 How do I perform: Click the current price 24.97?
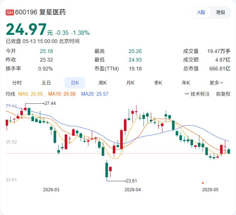(x=26, y=29)
